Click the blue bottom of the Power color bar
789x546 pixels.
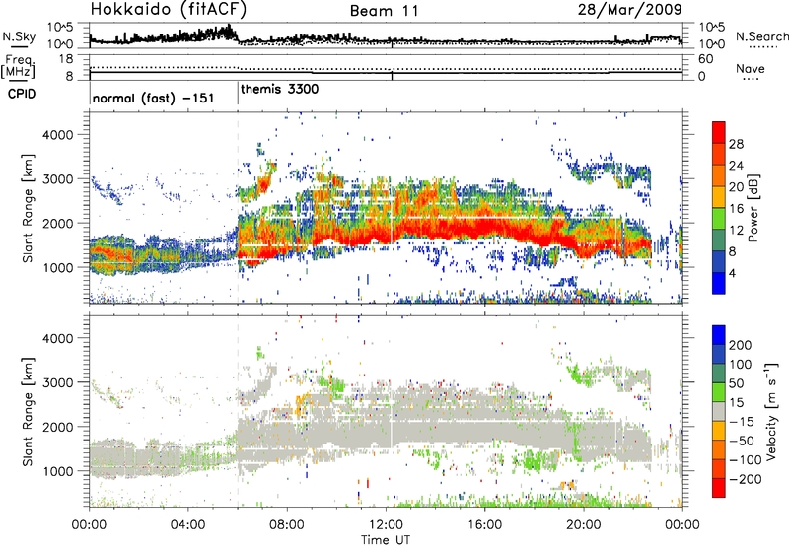tap(719, 283)
